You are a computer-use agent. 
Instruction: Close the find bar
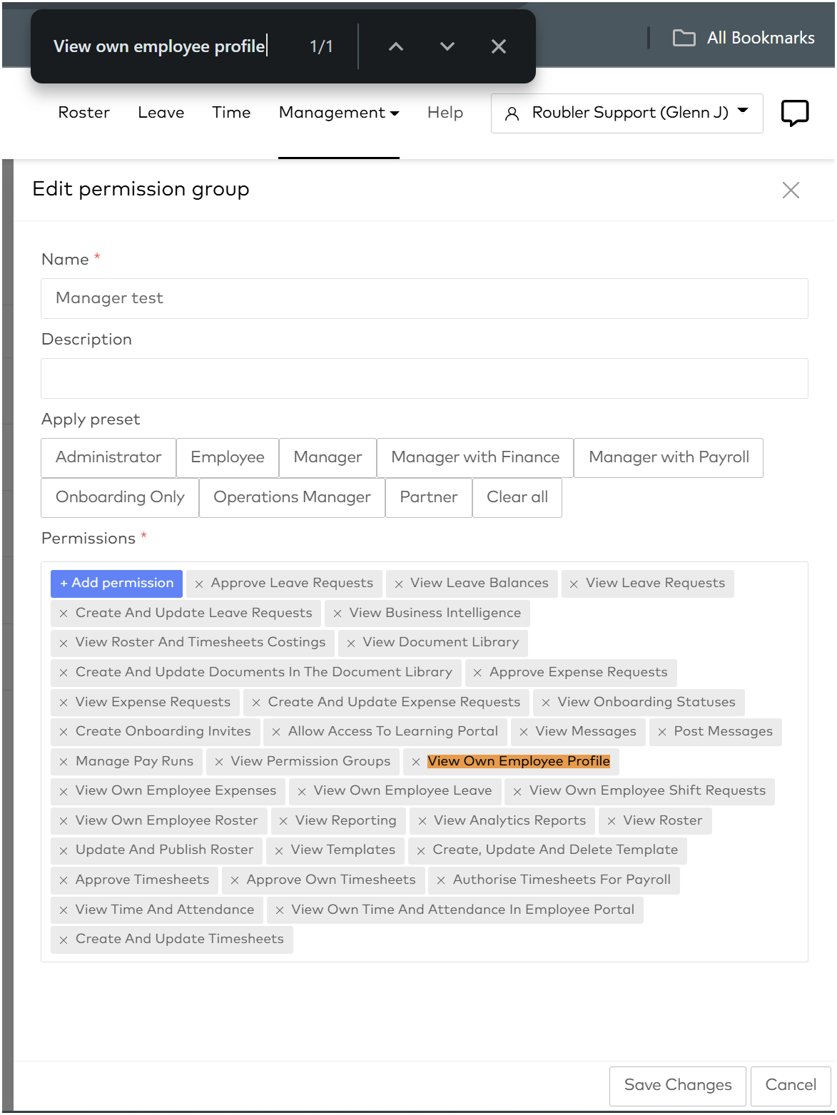499,47
